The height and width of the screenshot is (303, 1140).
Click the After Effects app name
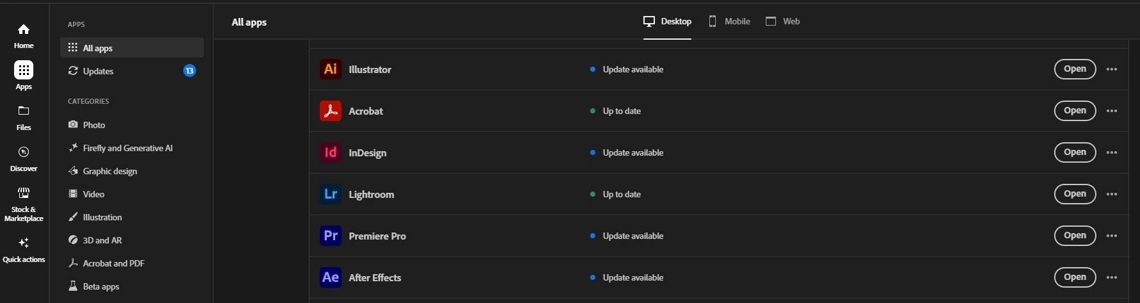point(375,277)
